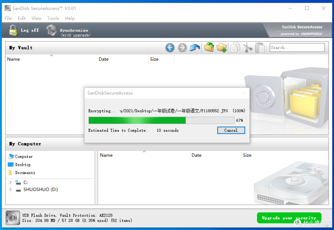334x230 pixels.
Task: Click the Synchronize with upgrade icon
Action: tap(51, 30)
